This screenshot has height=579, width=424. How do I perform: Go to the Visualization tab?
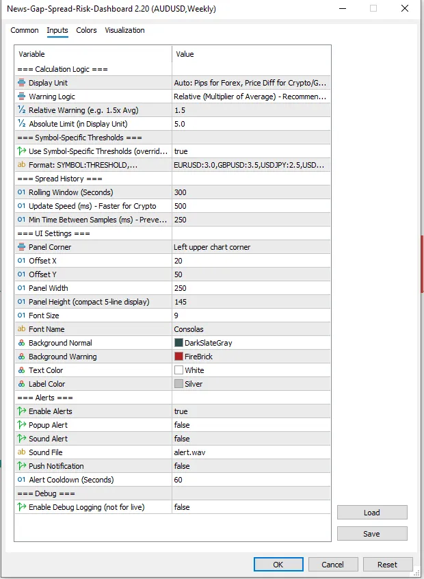[124, 30]
